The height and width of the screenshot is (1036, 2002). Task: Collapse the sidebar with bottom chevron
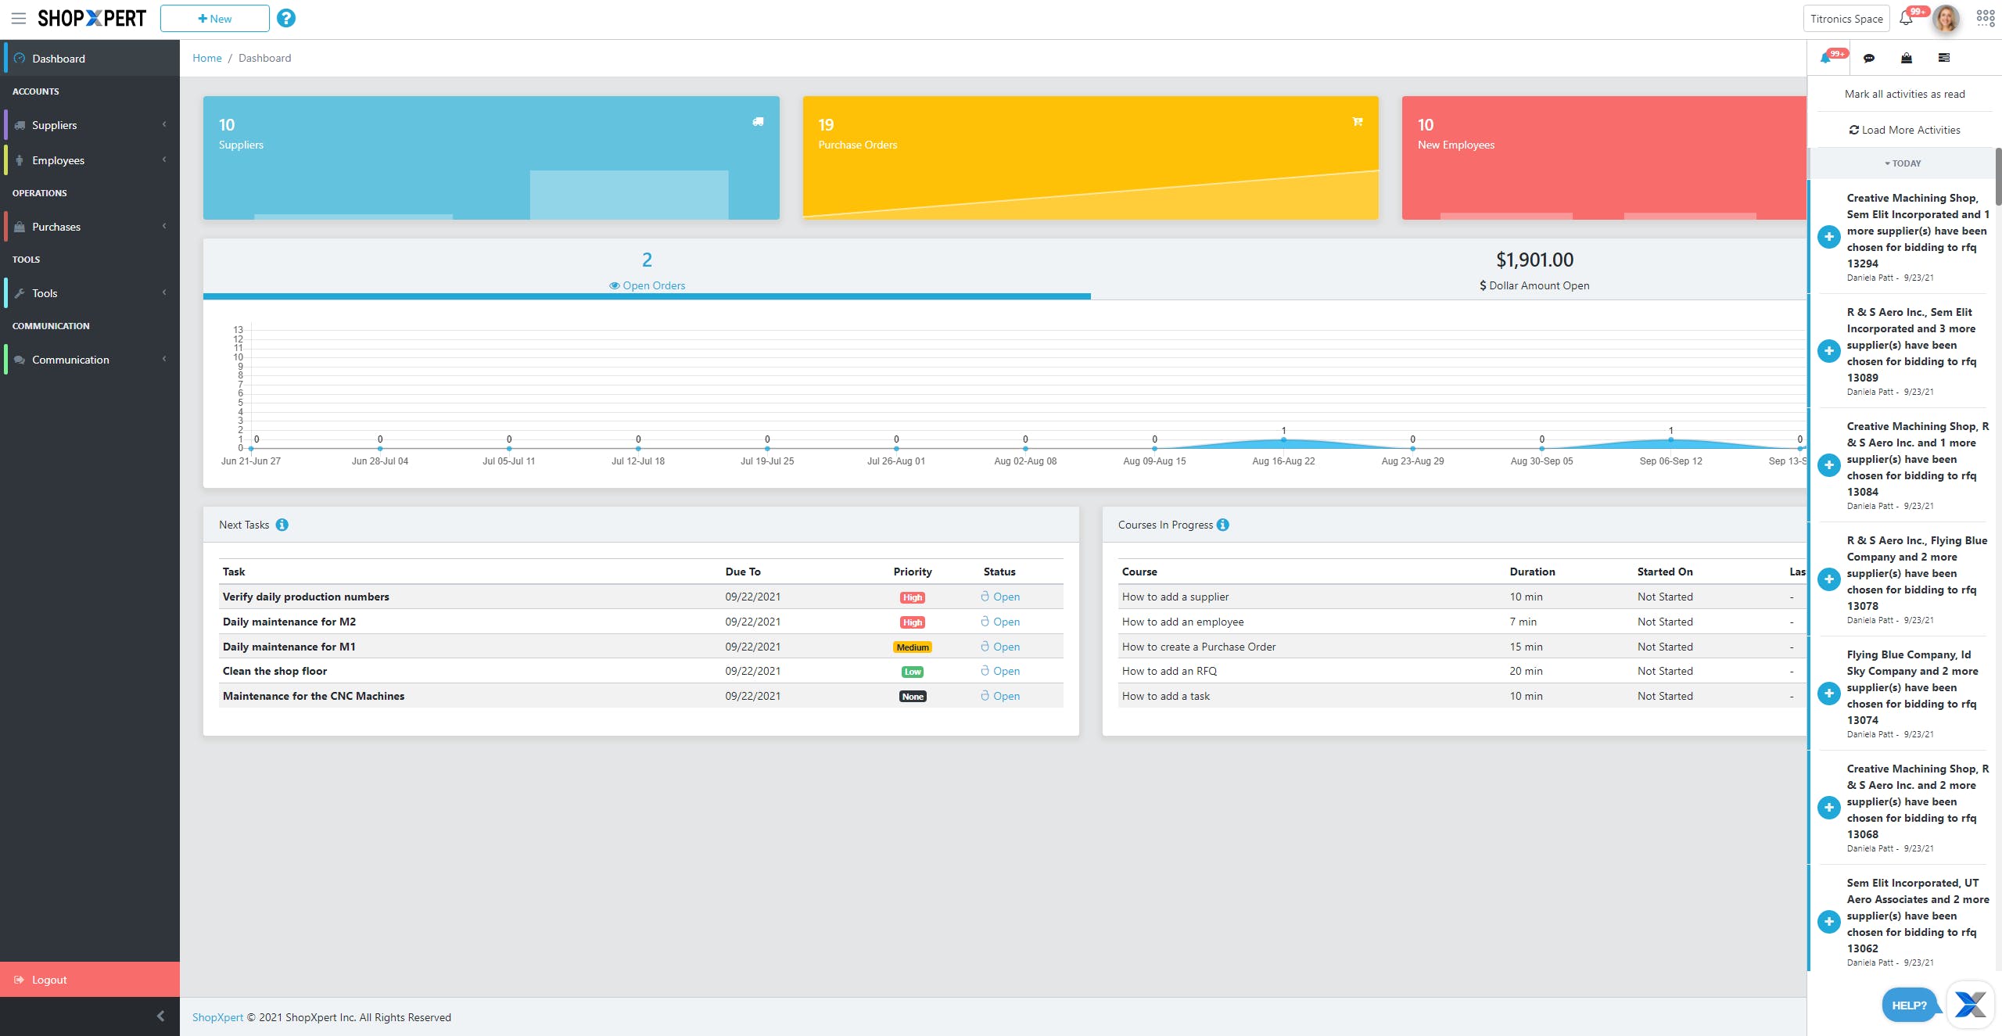tap(160, 1016)
